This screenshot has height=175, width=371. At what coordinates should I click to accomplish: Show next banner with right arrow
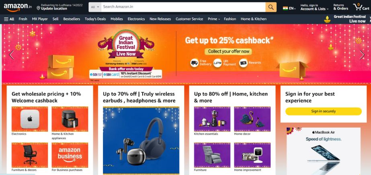pos(362,55)
